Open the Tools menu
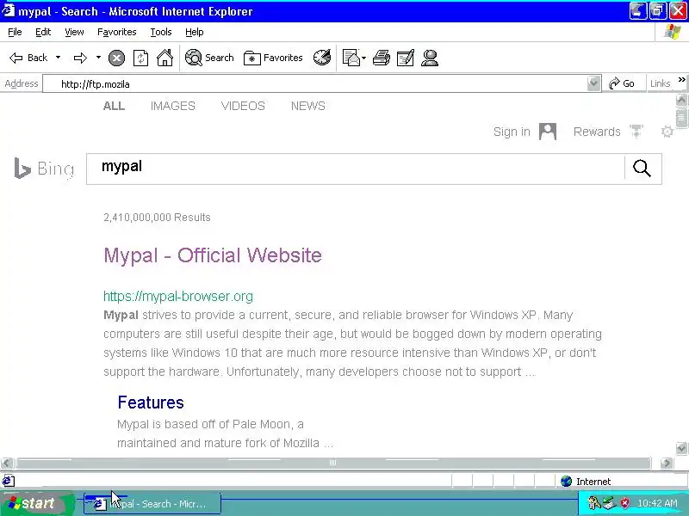The height and width of the screenshot is (516, 689). point(161,32)
